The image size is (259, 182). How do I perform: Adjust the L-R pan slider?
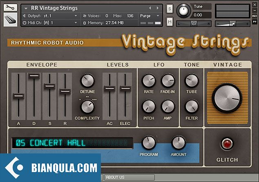click(194, 24)
